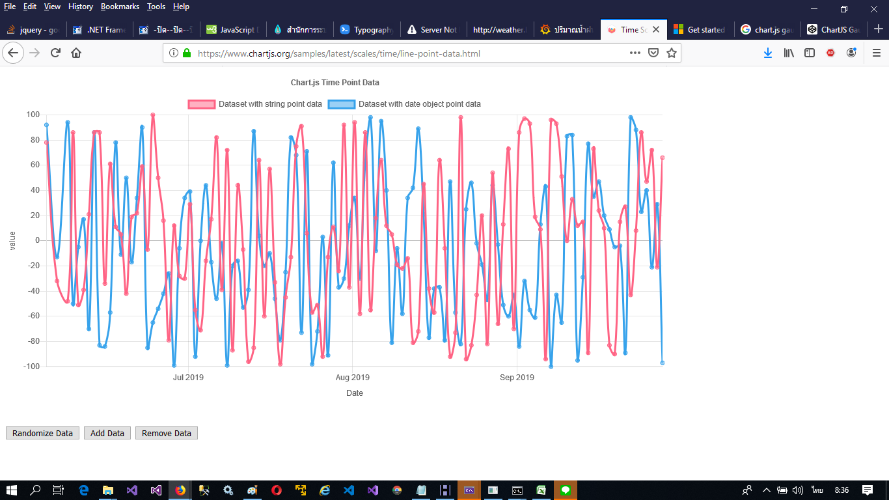Open the History menu
889x500 pixels.
click(81, 7)
